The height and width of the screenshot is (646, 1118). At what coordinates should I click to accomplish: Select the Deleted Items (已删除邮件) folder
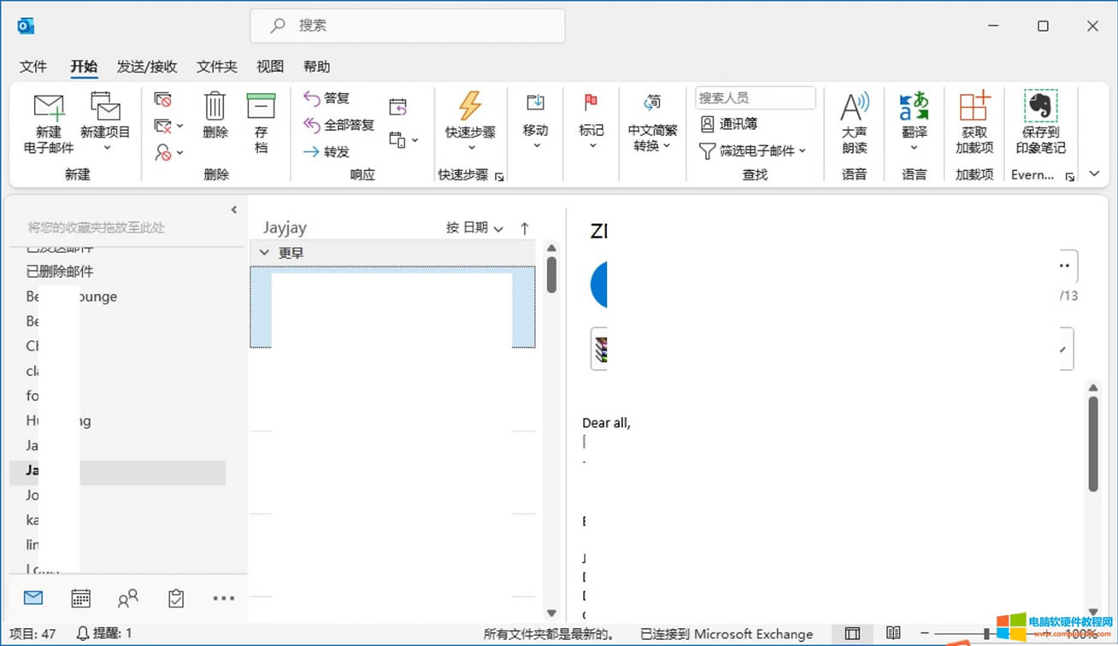click(x=60, y=271)
